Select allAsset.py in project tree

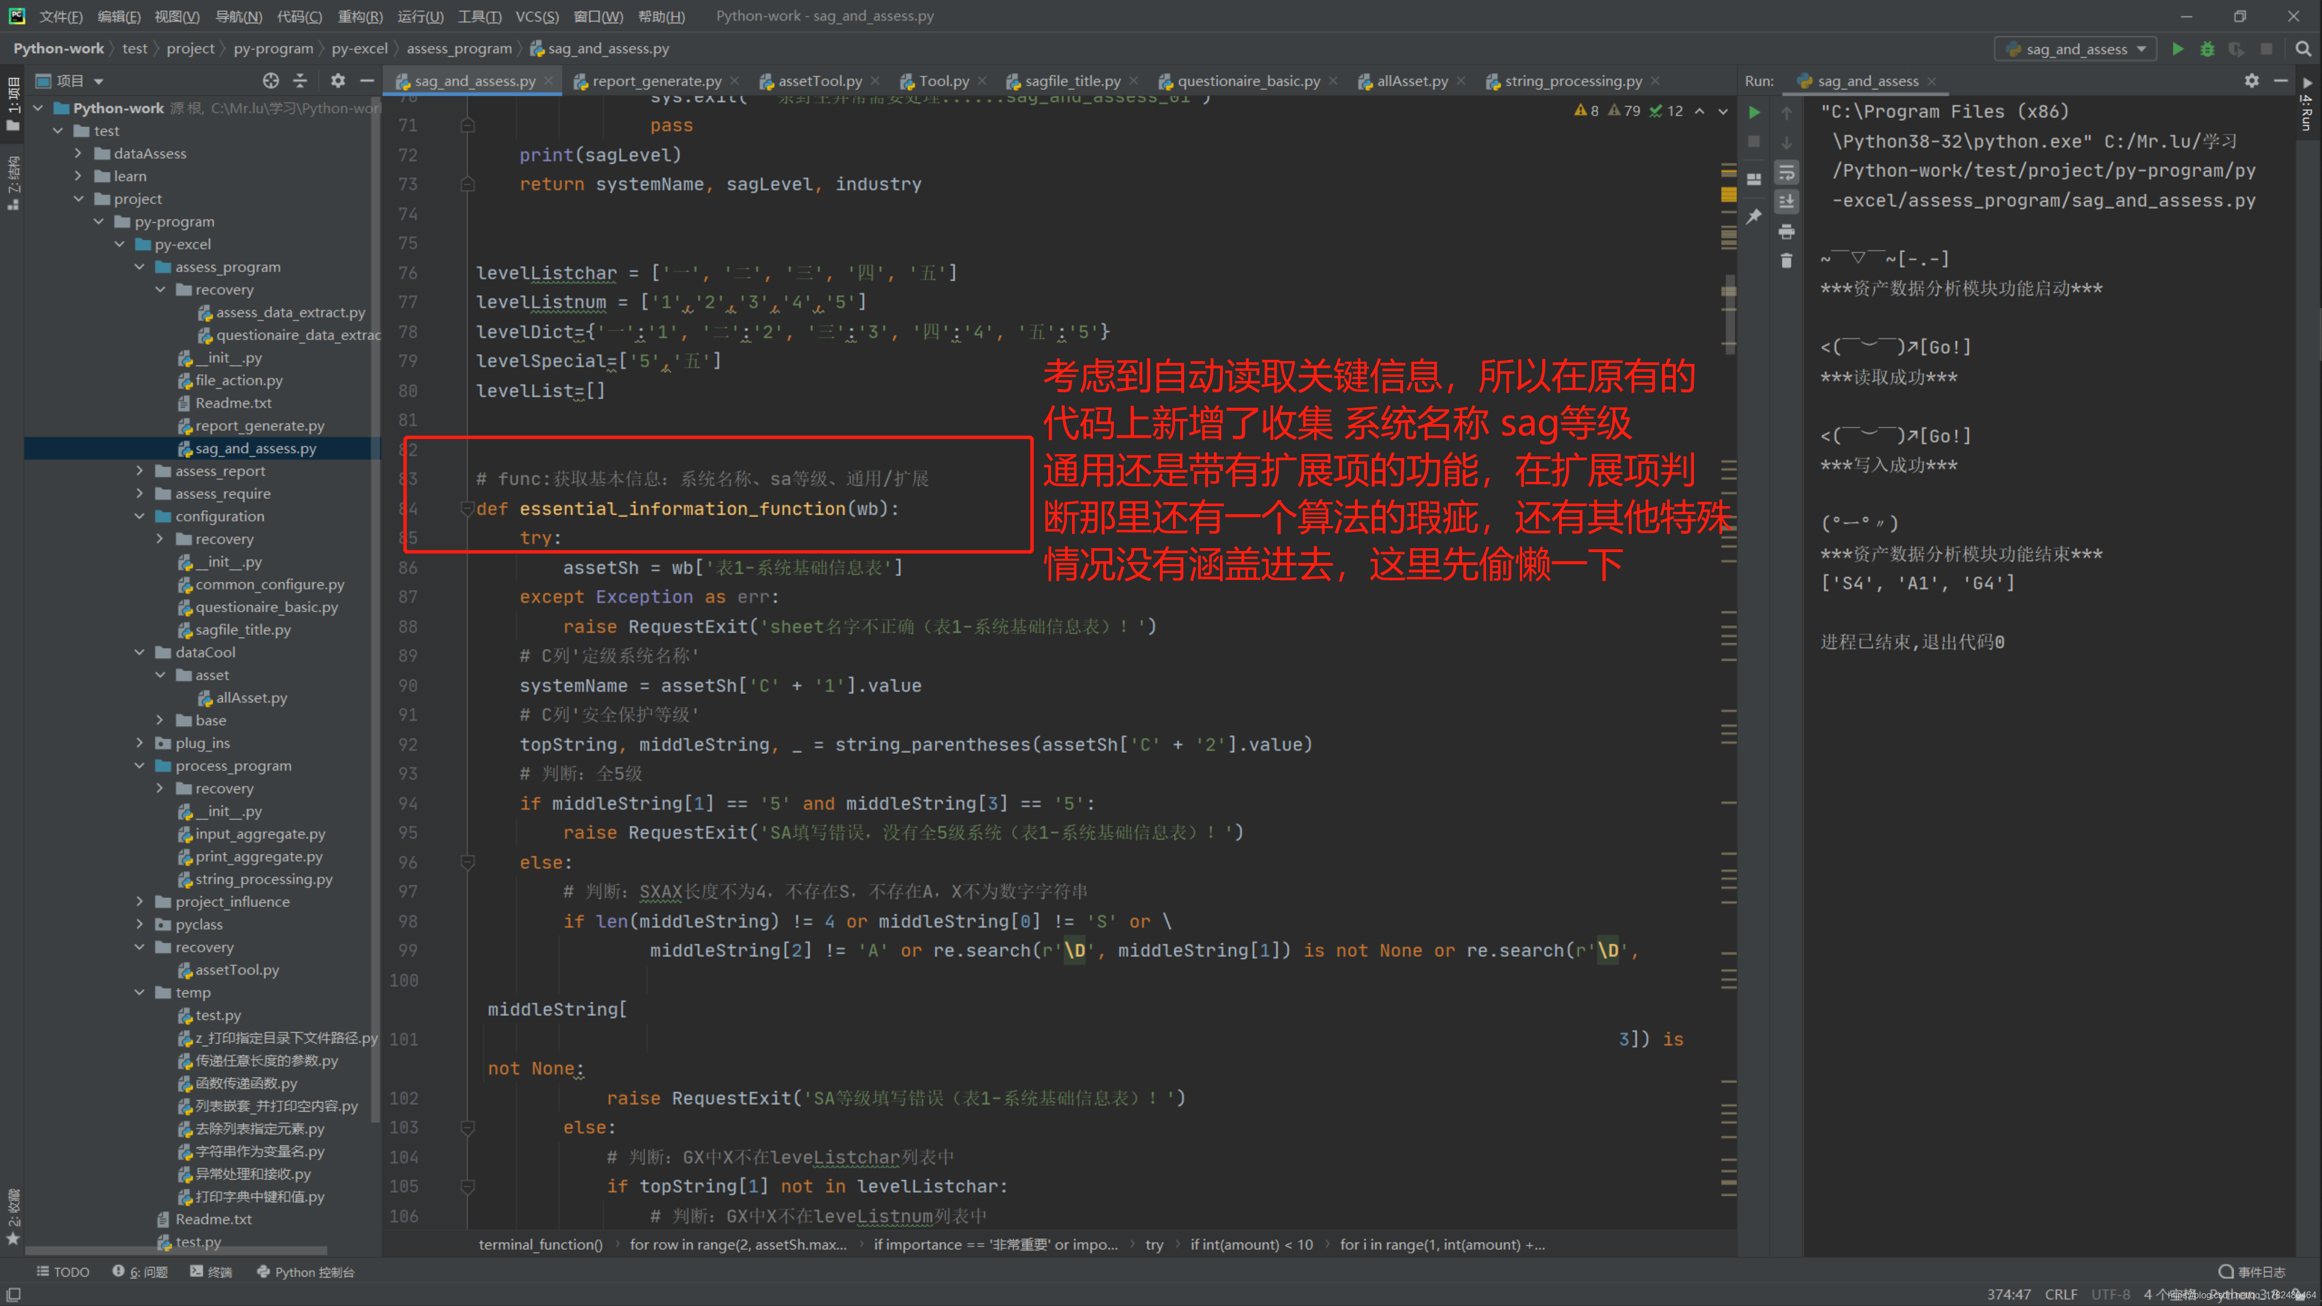[251, 698]
